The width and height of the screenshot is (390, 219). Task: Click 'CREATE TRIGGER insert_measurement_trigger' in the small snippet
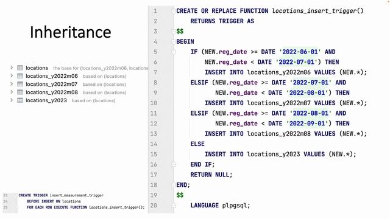pyautogui.click(x=61, y=195)
